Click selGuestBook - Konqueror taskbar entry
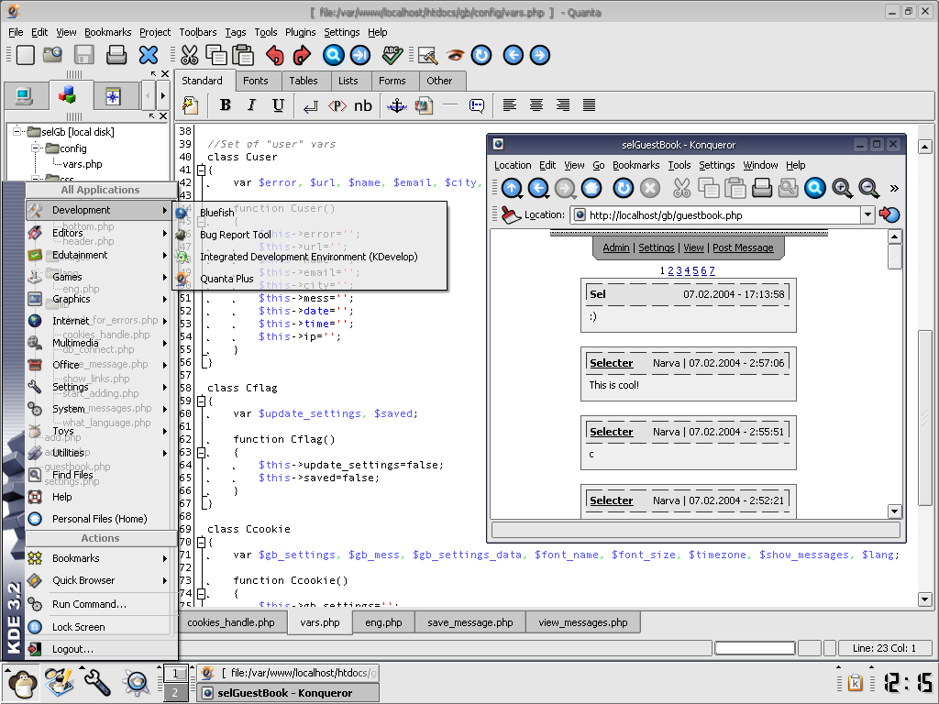 288,693
